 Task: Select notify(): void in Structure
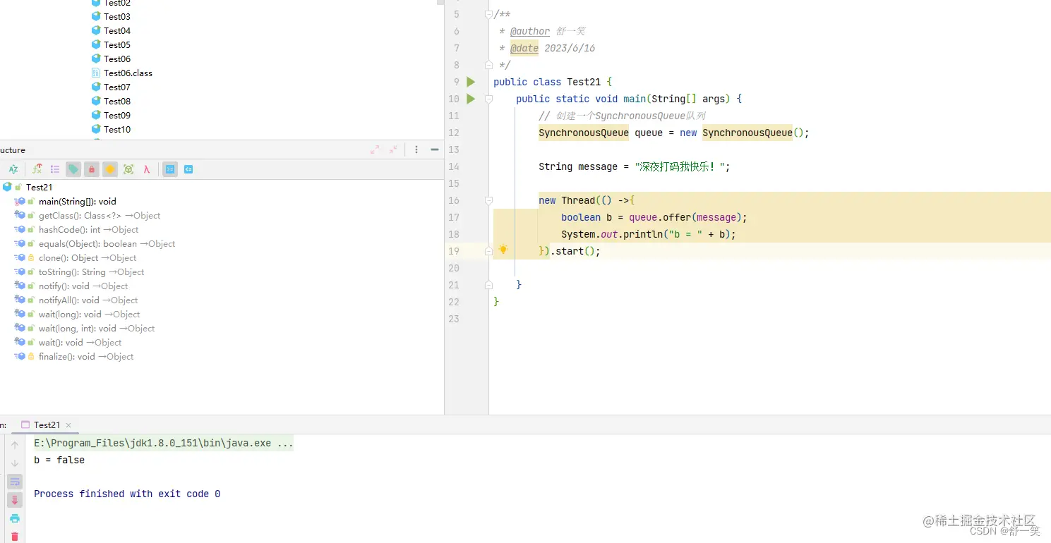coord(83,286)
